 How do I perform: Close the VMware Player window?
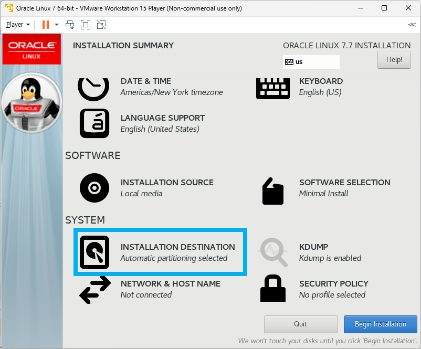tap(408, 8)
